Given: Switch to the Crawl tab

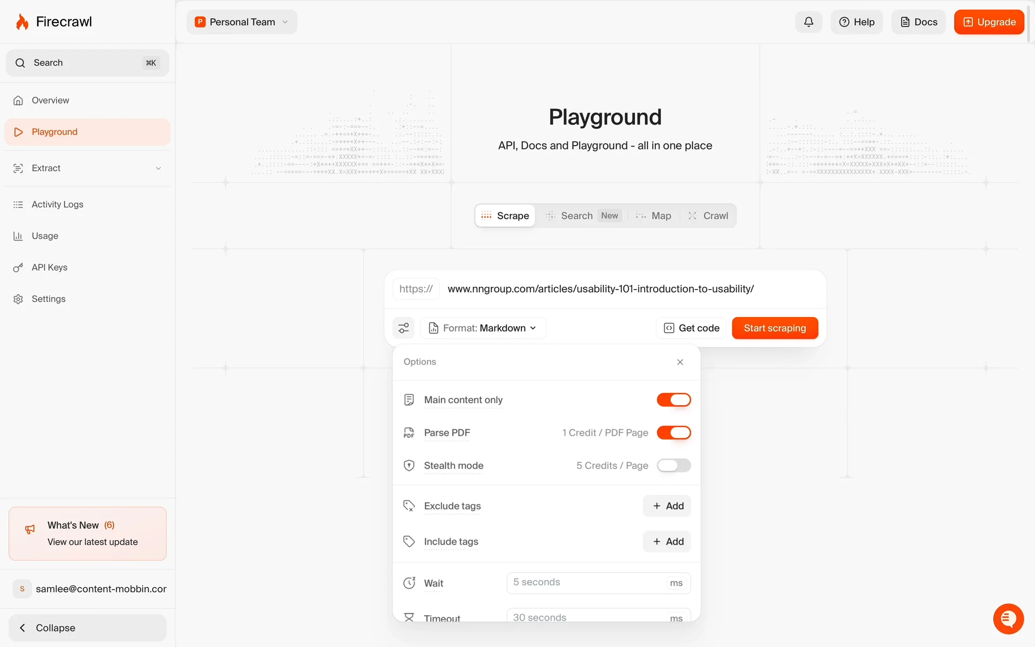Looking at the screenshot, I should click(708, 216).
